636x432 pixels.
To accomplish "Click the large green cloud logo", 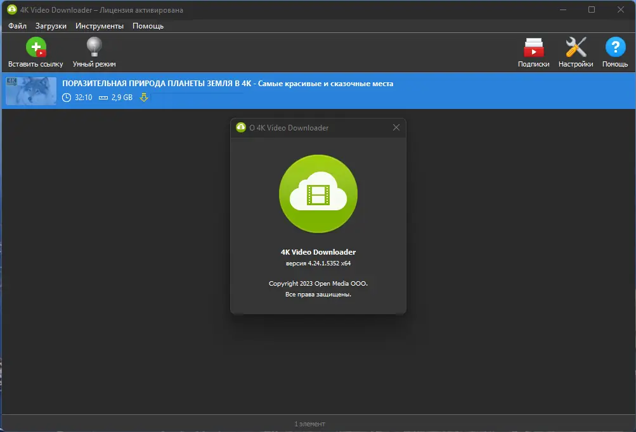I will click(x=318, y=194).
